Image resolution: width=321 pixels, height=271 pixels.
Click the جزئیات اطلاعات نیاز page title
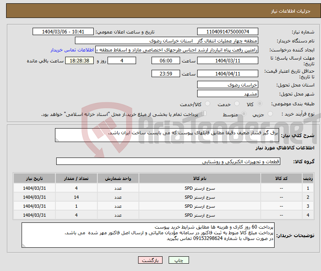[x=291, y=11]
